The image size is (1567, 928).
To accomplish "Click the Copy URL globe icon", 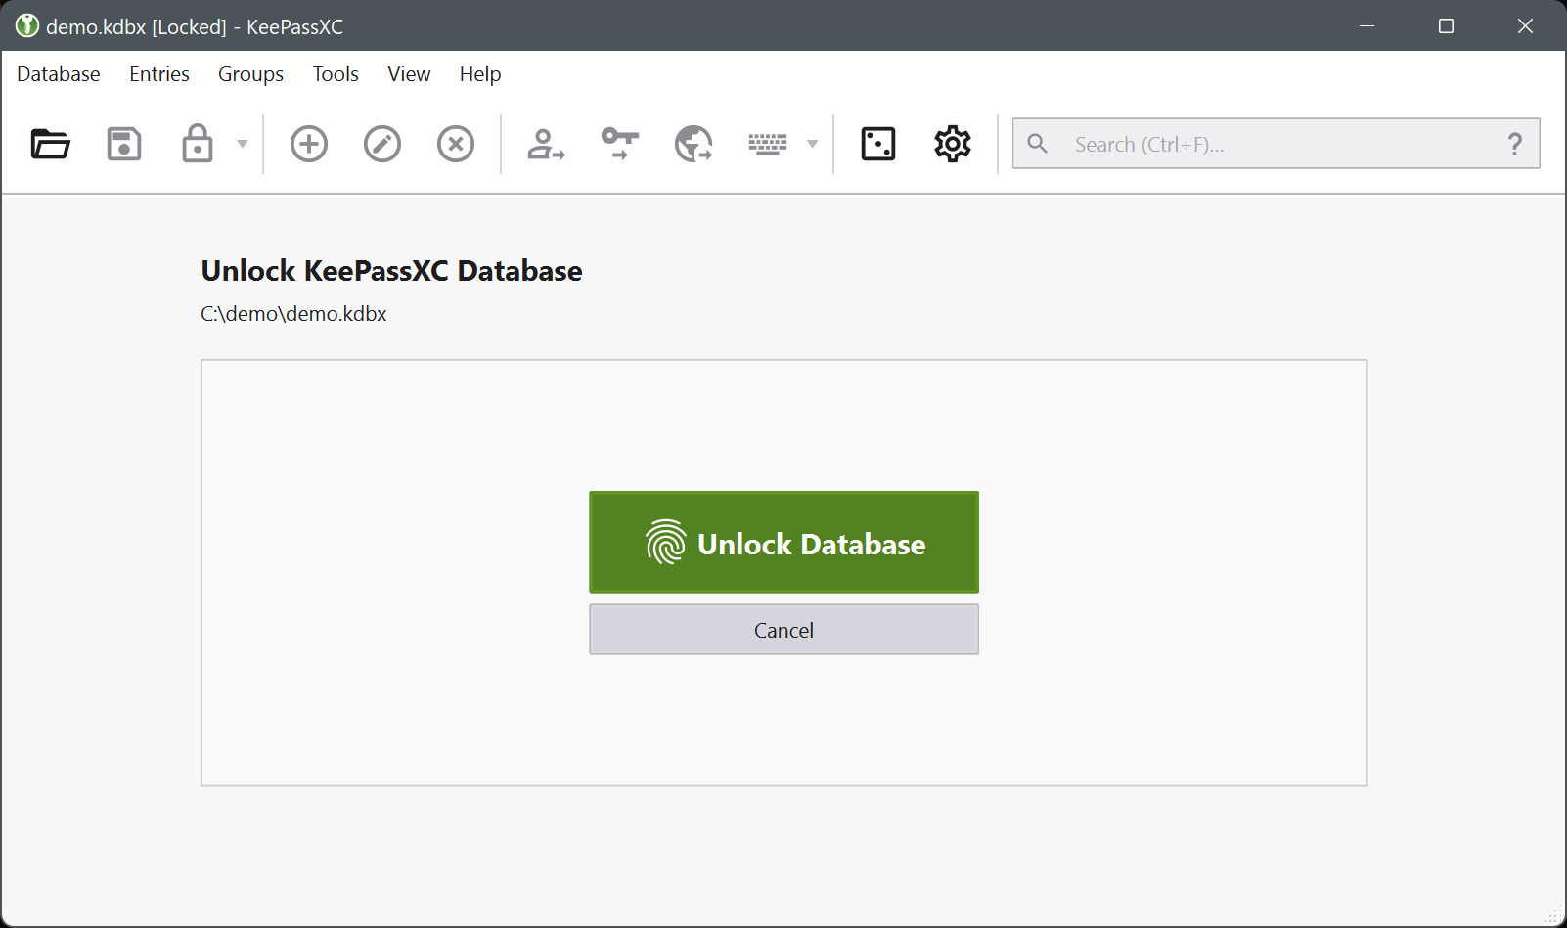I will tap(694, 144).
